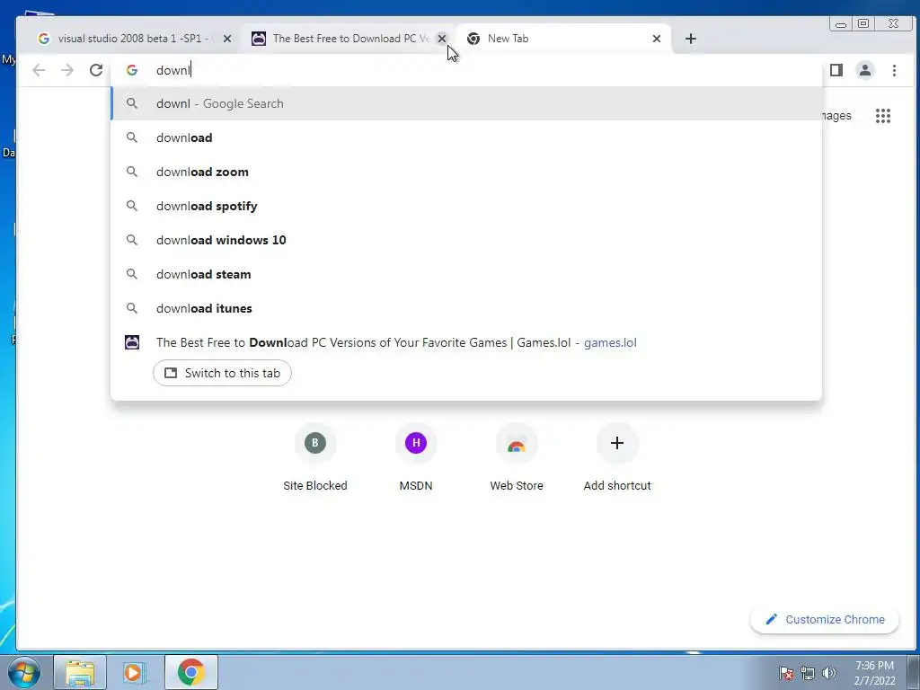
Task: Click the Games.lol favicon in suggestions
Action: (x=132, y=342)
